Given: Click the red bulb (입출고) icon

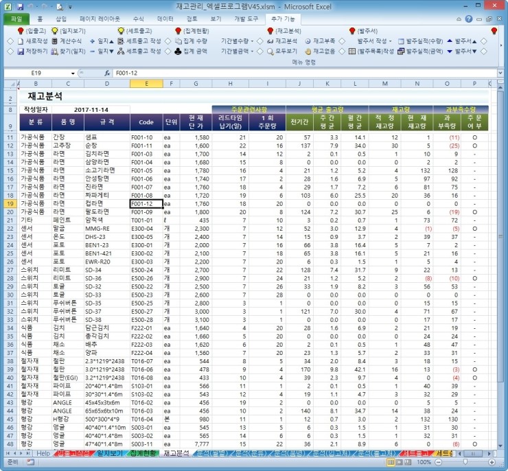Looking at the screenshot, I should (21, 31).
